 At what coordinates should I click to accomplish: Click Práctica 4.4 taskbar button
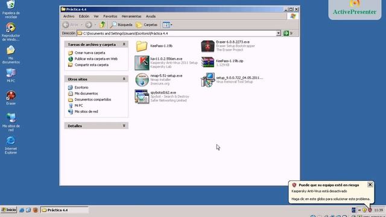coord(65,210)
